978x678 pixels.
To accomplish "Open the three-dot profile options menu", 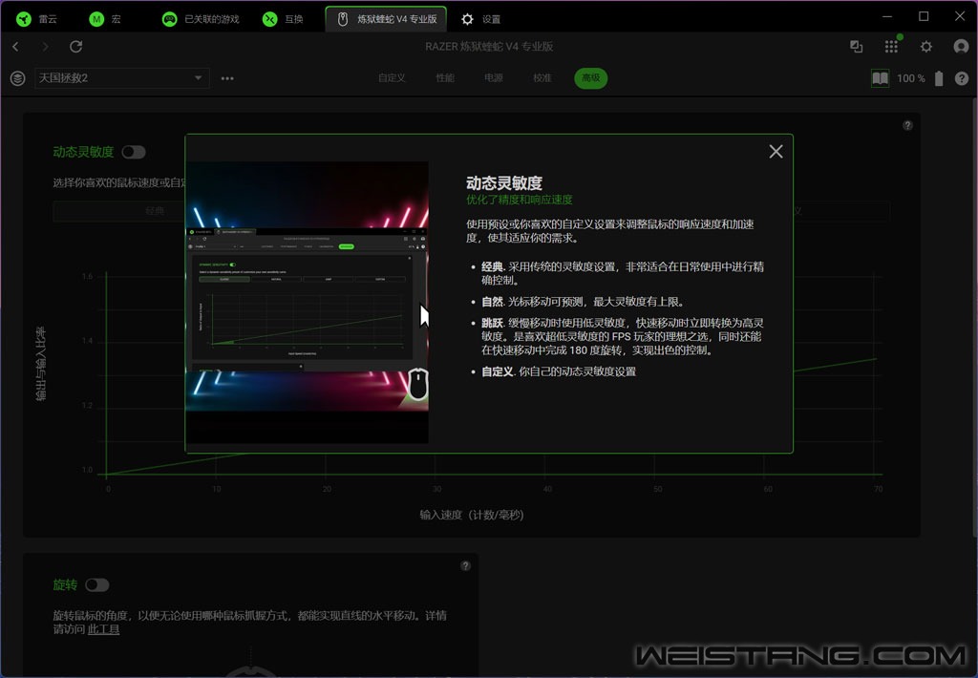I will [227, 78].
